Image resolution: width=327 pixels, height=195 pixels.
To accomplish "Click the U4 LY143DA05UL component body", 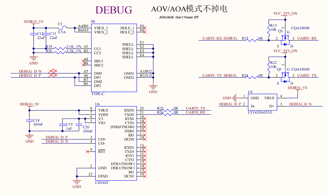I will [262, 102].
